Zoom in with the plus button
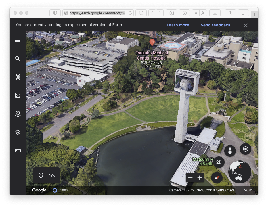This screenshot has height=207, width=268. pos(200,178)
